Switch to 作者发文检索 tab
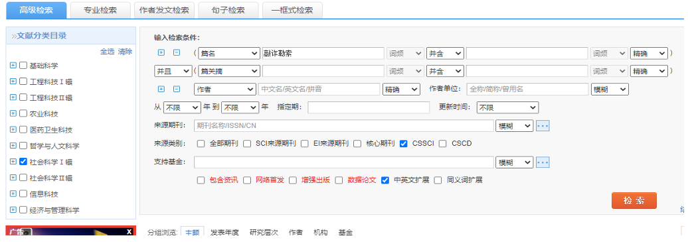 165,10
